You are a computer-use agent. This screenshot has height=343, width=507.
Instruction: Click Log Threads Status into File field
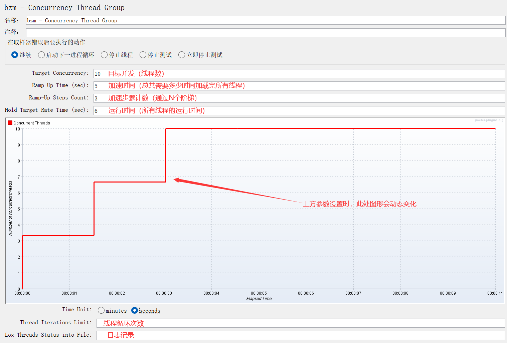tap(301, 335)
